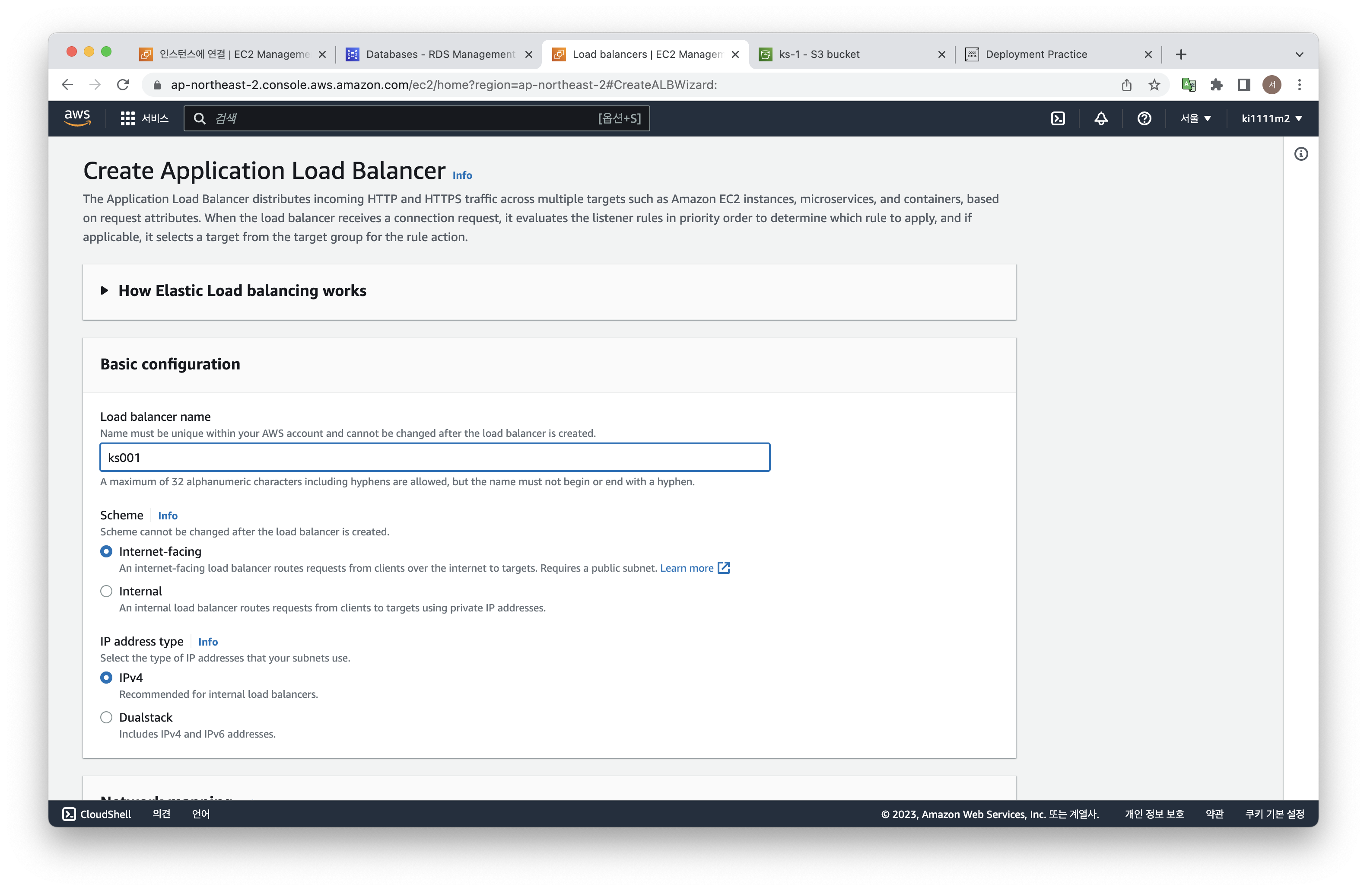Open the ki1111m2 account dropdown
1367x891 pixels.
(1271, 118)
